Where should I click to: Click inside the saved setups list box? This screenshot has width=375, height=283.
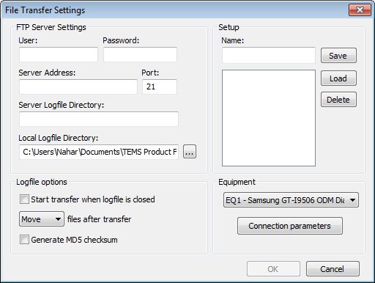coord(269,118)
